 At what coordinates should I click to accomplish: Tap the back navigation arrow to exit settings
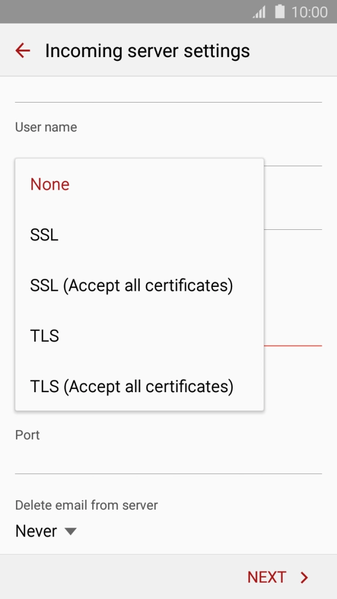22,50
